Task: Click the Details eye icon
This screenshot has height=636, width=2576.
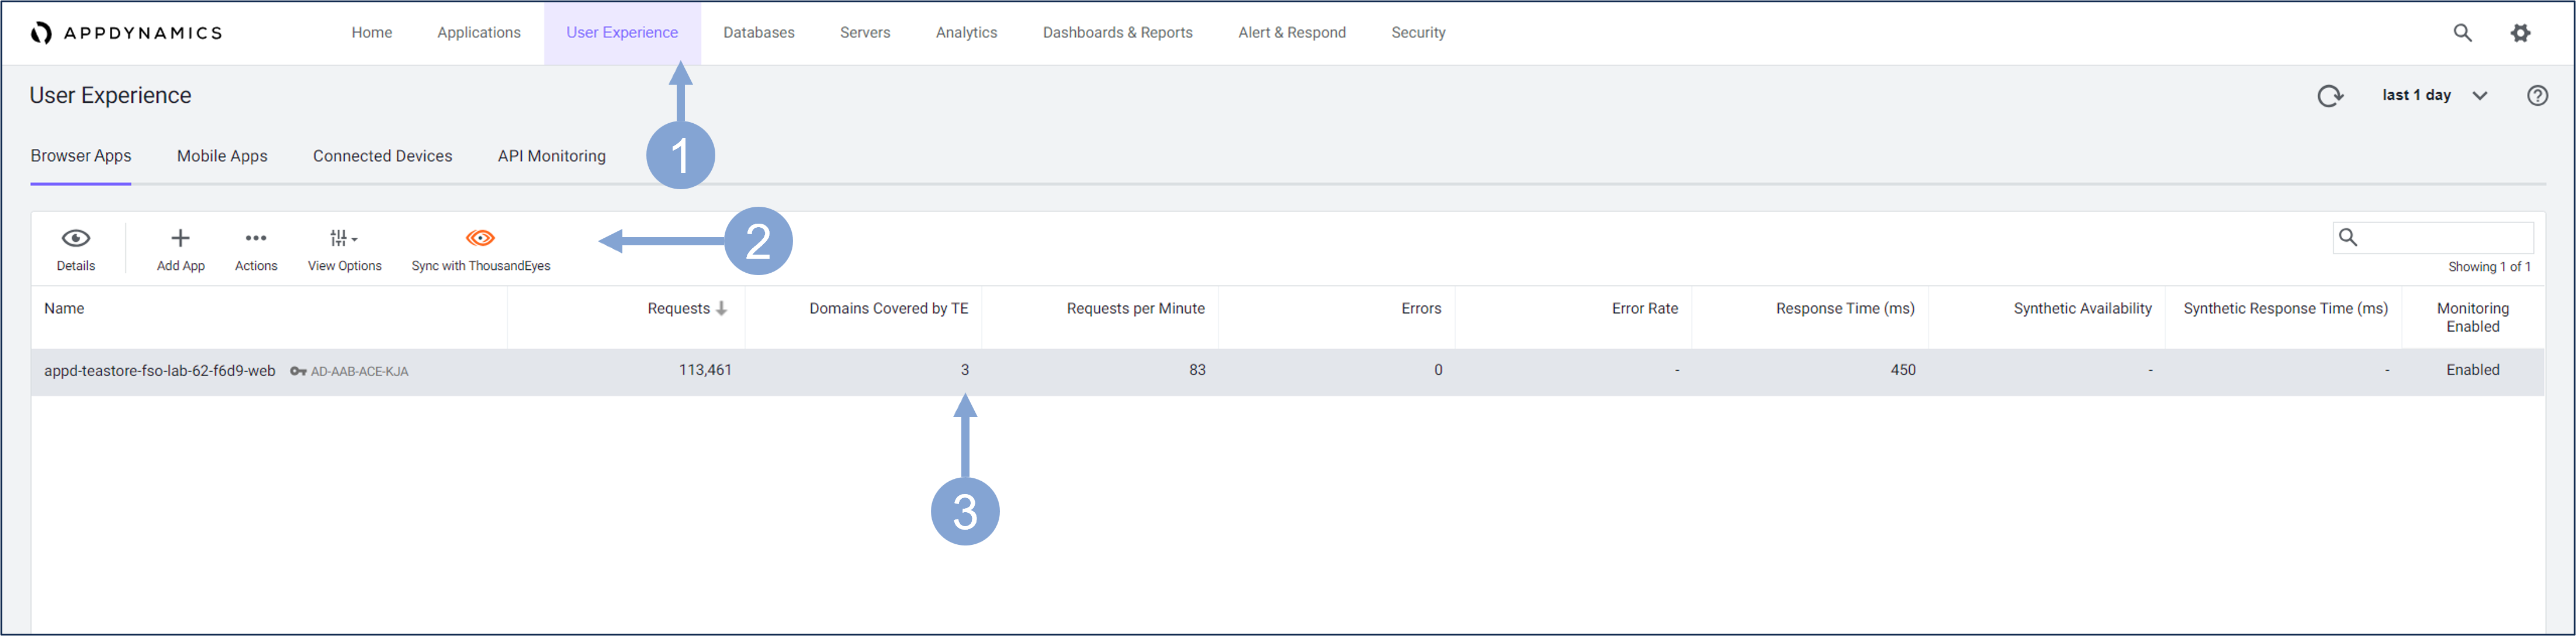Action: (76, 238)
